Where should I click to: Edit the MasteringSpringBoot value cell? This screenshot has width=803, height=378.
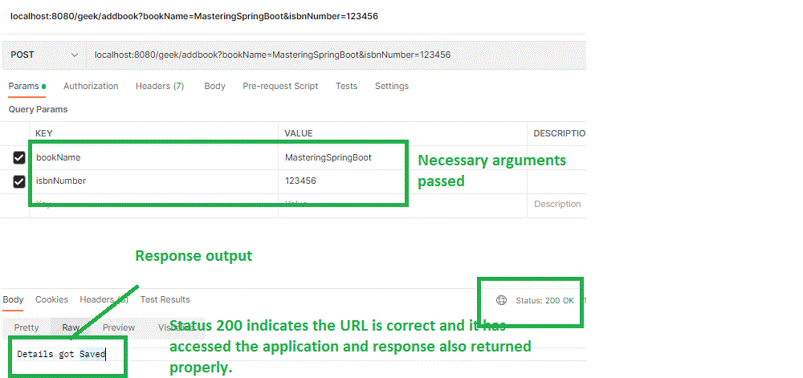tap(328, 158)
